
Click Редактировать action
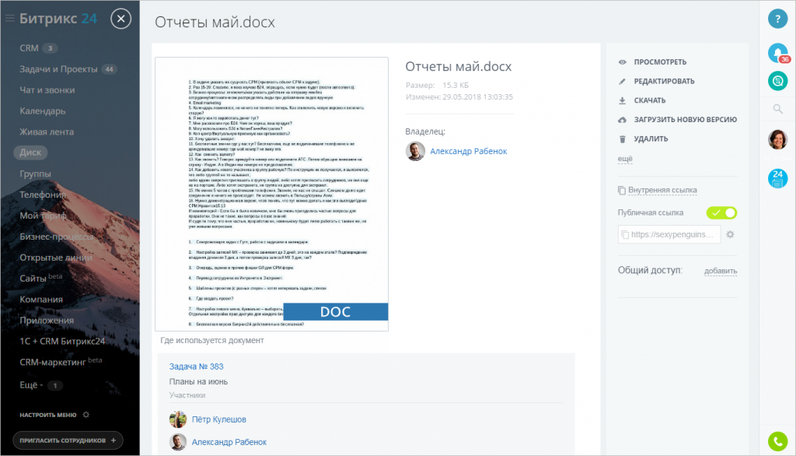click(x=664, y=82)
